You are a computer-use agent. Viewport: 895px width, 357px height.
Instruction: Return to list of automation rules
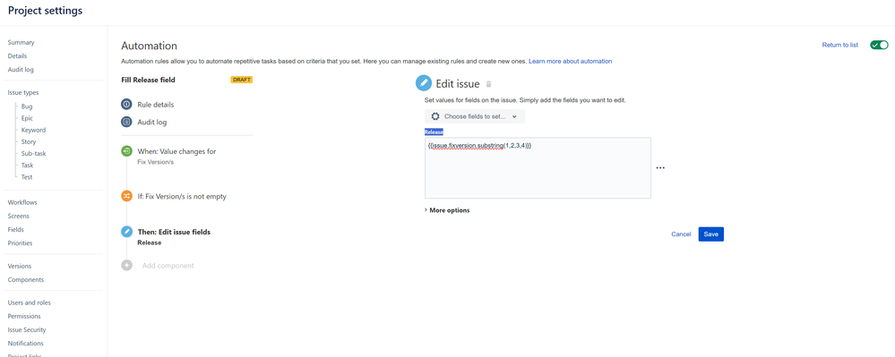click(x=839, y=45)
